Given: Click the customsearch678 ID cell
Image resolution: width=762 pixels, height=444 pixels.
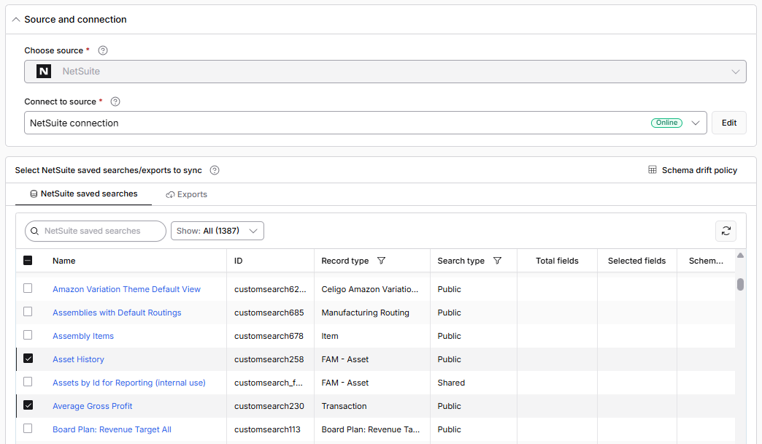Looking at the screenshot, I should [269, 336].
